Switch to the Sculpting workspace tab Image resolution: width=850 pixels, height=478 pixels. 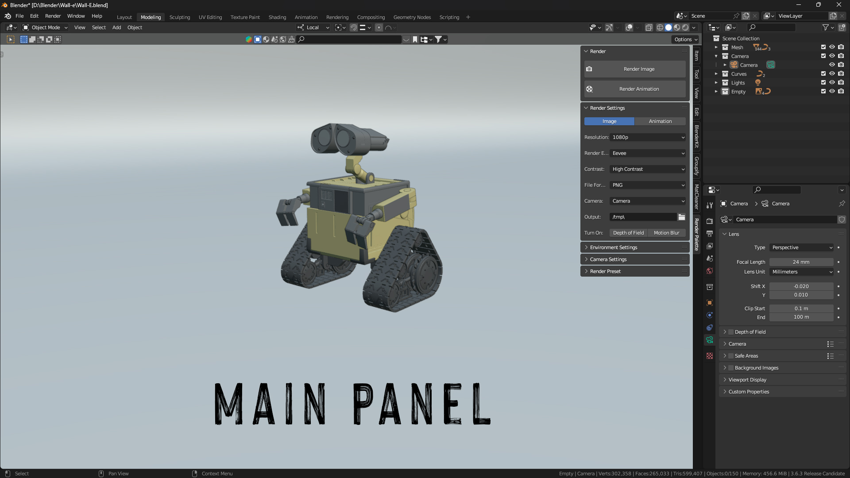[x=180, y=17]
